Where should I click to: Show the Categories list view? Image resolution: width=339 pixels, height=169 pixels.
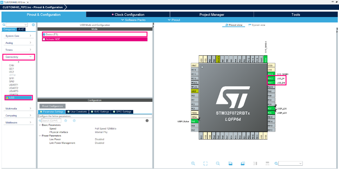pyautogui.click(x=9, y=29)
